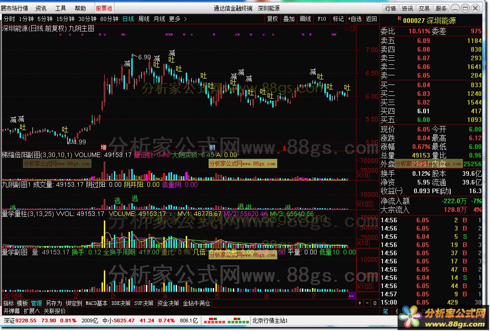Image resolution: width=490 pixels, height=331 pixels.
Task: Select the 30分钟 period
Action: [87, 19]
